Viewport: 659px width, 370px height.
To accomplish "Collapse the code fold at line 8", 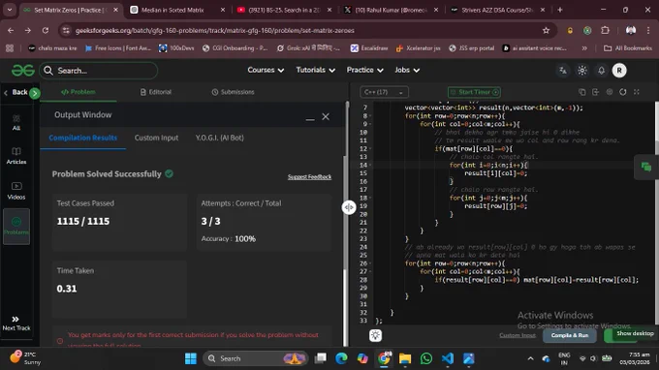I will [x=370, y=116].
